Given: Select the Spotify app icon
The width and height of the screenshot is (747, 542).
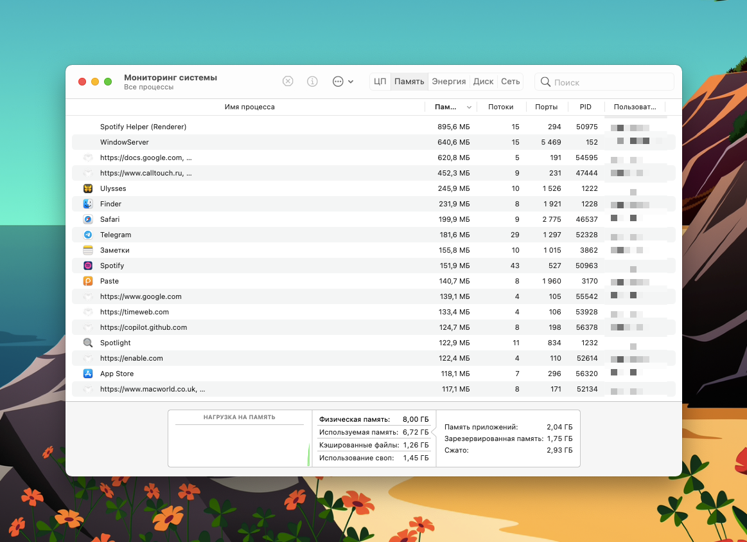Looking at the screenshot, I should 87,266.
